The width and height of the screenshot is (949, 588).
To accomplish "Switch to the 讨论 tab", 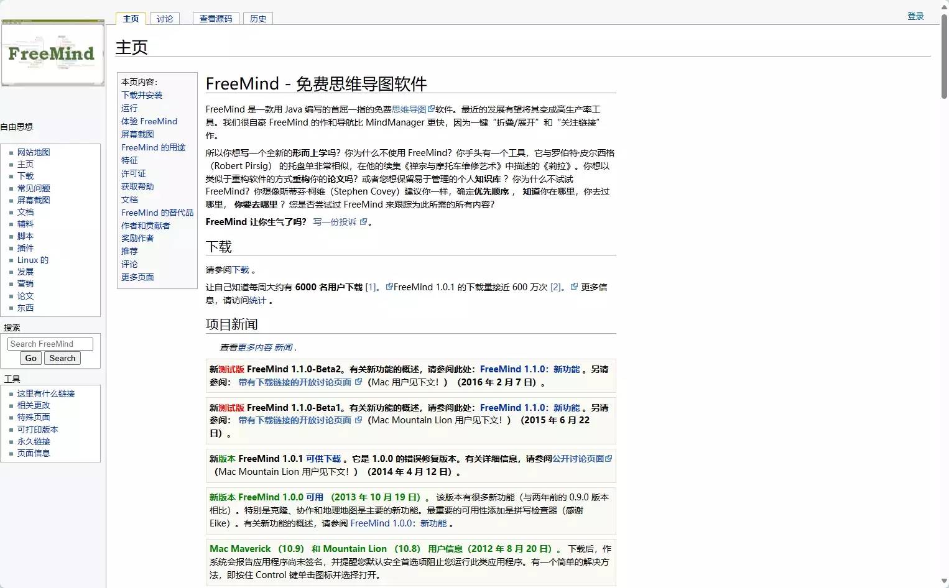I will pyautogui.click(x=164, y=19).
